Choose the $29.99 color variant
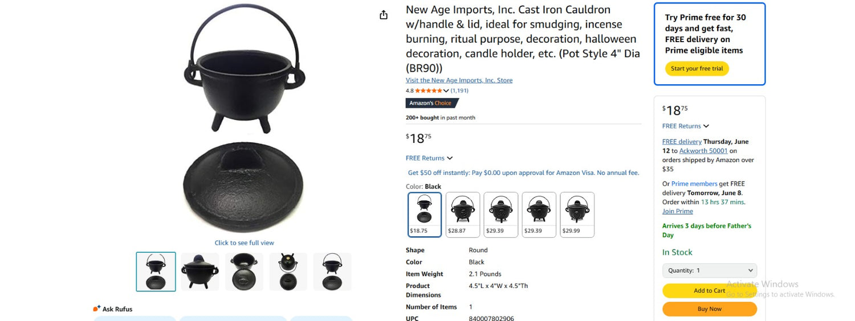 tap(577, 215)
